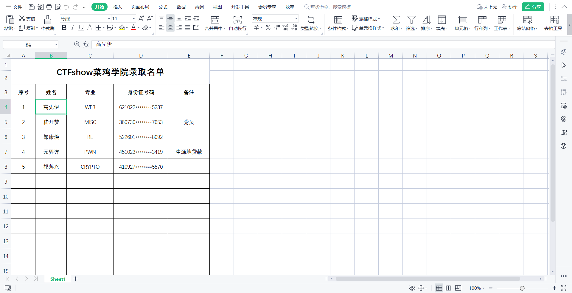This screenshot has width=572, height=293.
Task: Open the Insert (插入) ribbon tab
Action: click(117, 7)
